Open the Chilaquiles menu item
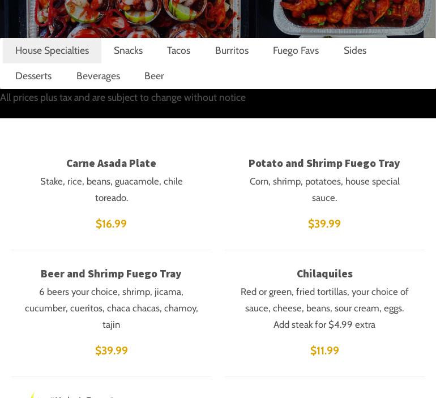The image size is (436, 398). (x=324, y=273)
